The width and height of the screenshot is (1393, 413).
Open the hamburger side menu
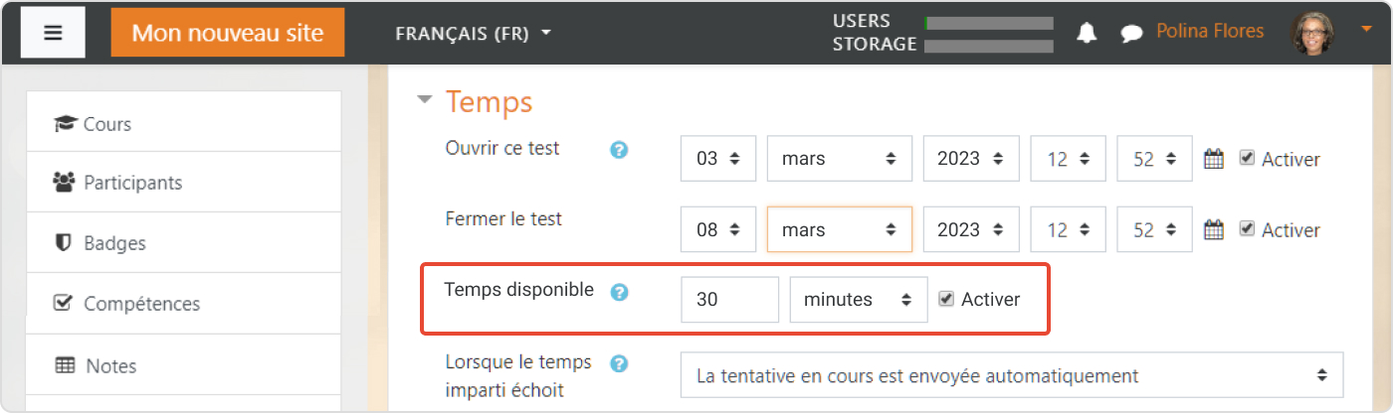[x=53, y=33]
